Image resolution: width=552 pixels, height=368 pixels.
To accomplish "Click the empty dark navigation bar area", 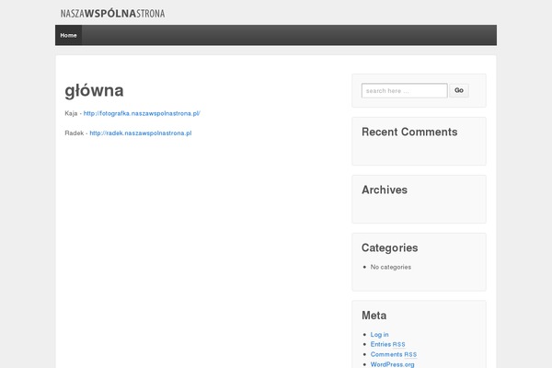I will click(294, 35).
